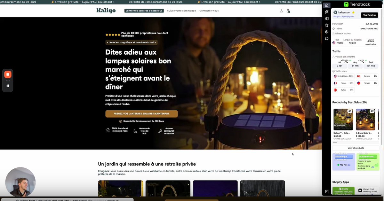Click the Voir l'analyse button

click(x=370, y=15)
